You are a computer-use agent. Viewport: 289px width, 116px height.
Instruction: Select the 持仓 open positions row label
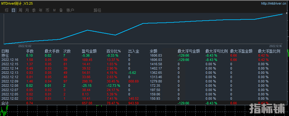5,55
